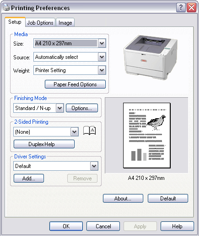Image resolution: width=200 pixels, height=236 pixels.
Task: Click the Driver Settings group label
Action: tap(30, 157)
